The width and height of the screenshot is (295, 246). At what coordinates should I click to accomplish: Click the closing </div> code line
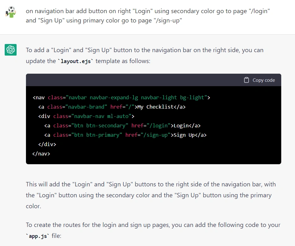47,144
